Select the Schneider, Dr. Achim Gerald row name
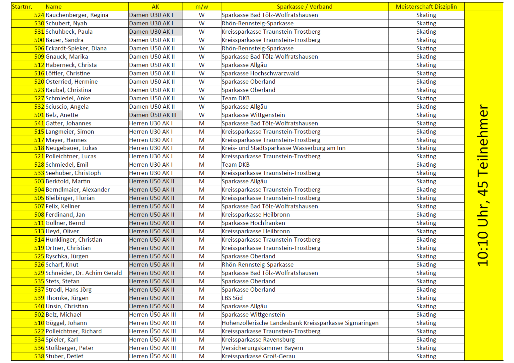 pyautogui.click(x=84, y=273)
